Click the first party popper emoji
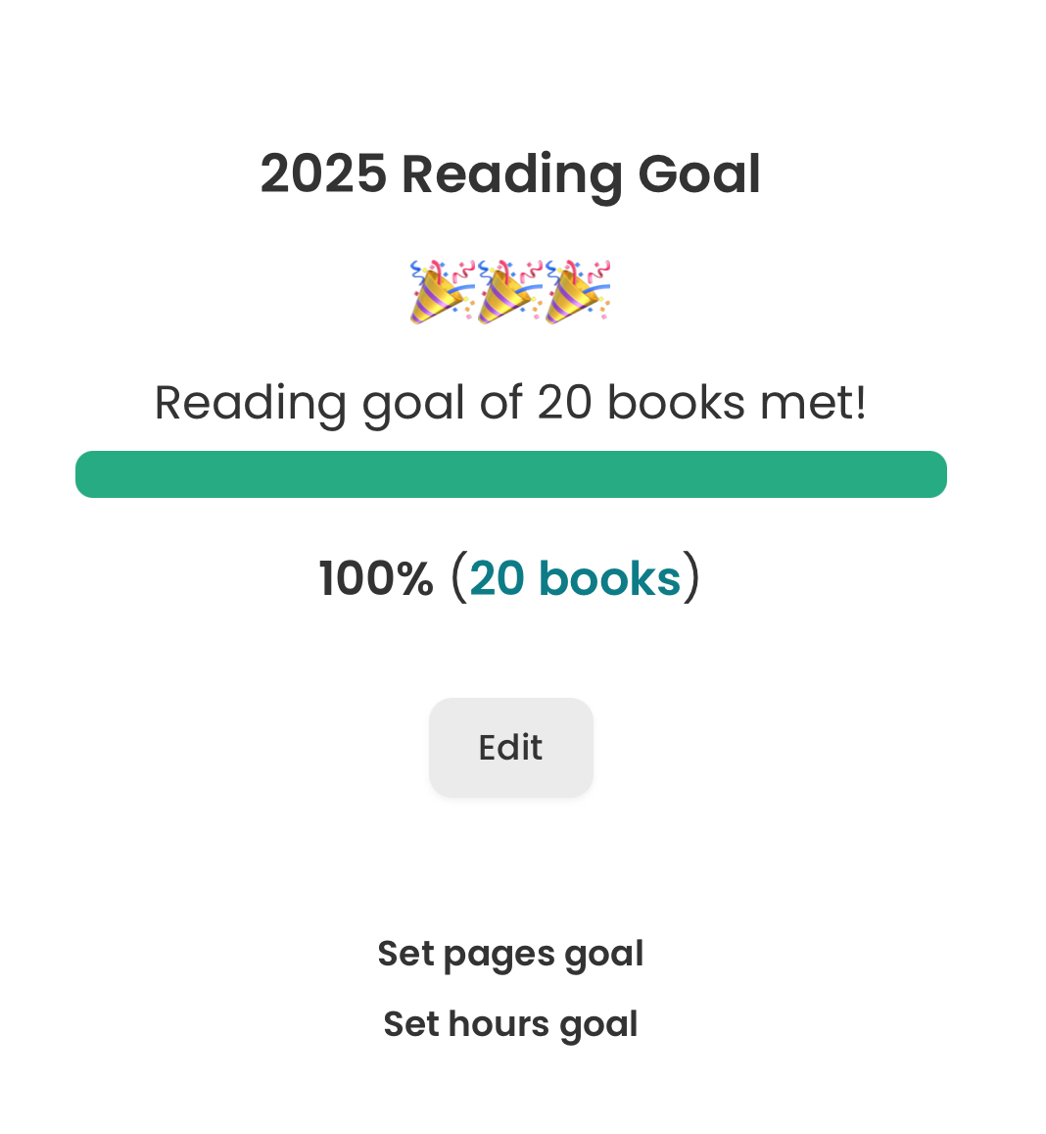The image size is (1046, 1134). click(x=441, y=291)
